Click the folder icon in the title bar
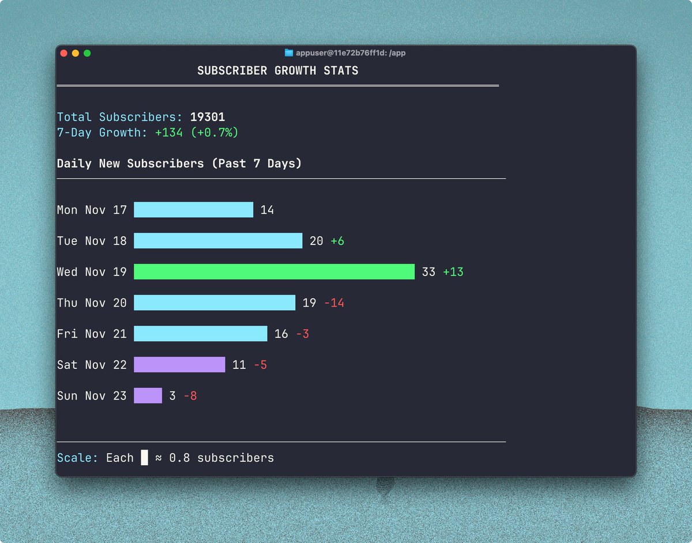The image size is (692, 543). pyautogui.click(x=289, y=52)
